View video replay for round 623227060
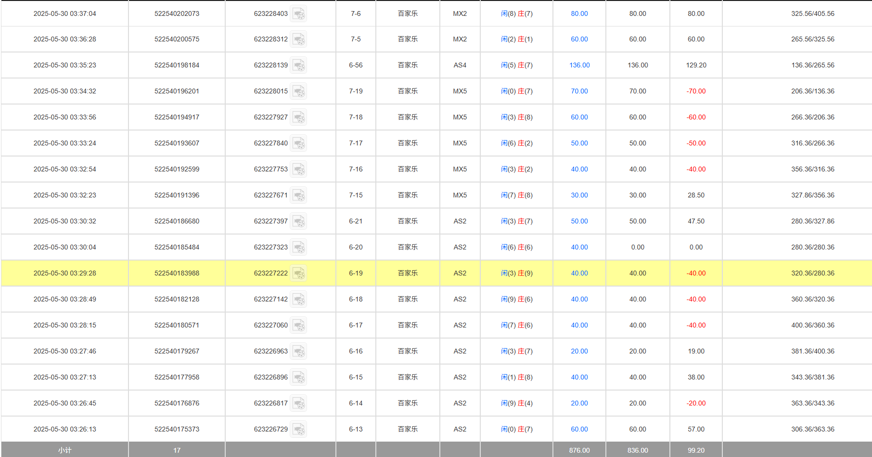The image size is (872, 457). pos(298,326)
